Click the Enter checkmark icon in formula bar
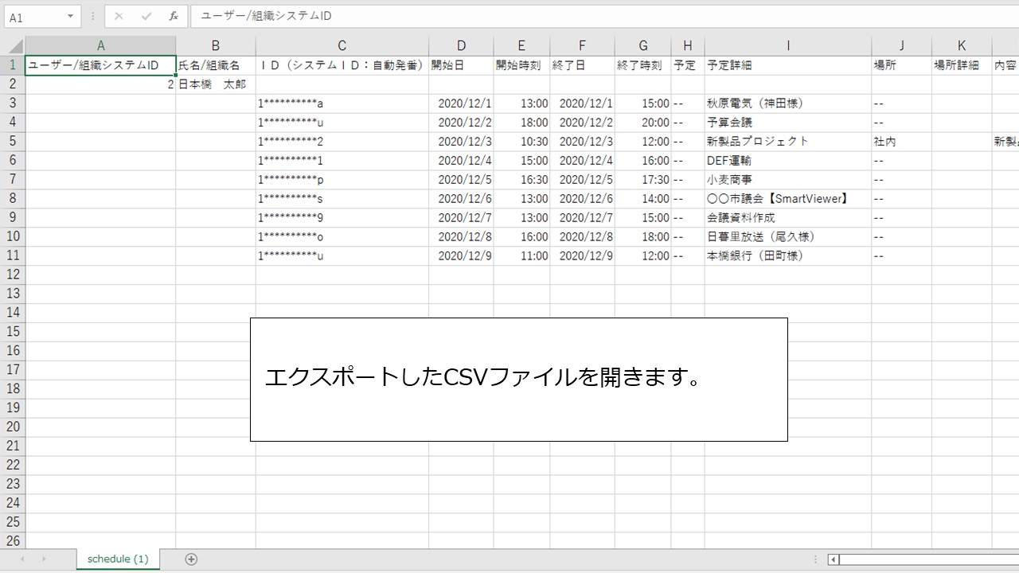Screen dimensions: 1019x573 [146, 16]
